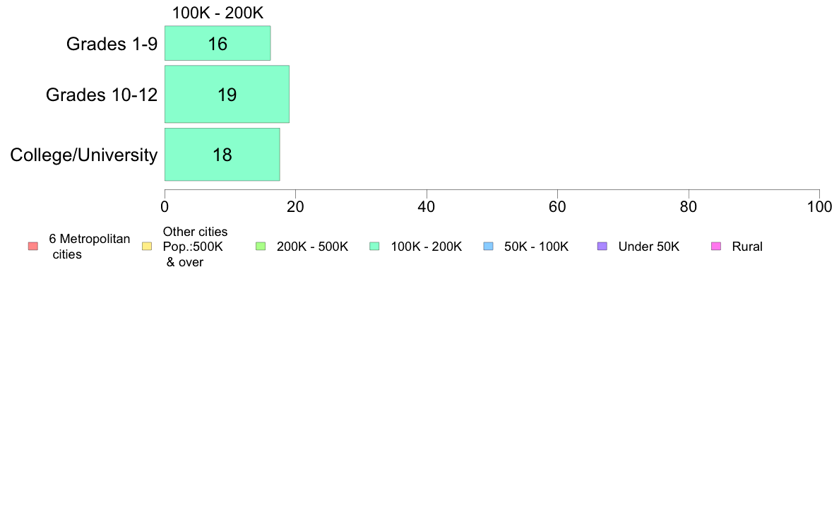The width and height of the screenshot is (839, 520).
Task: Click the 200K - 500K legend text
Action: coord(312,247)
